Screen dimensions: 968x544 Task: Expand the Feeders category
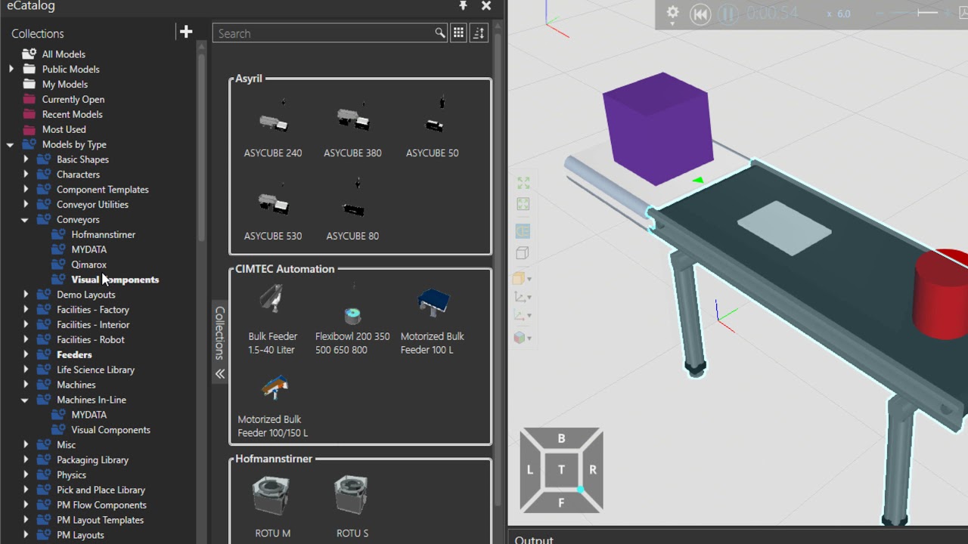[x=26, y=354]
